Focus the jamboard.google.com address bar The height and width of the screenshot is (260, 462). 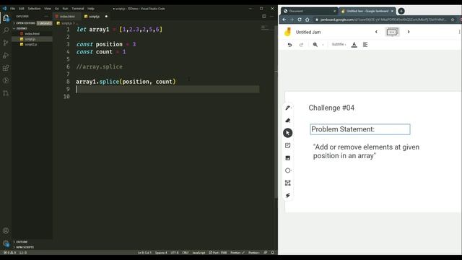click(383, 19)
